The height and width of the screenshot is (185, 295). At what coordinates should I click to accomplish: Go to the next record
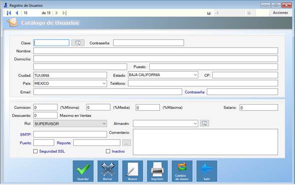point(57,13)
